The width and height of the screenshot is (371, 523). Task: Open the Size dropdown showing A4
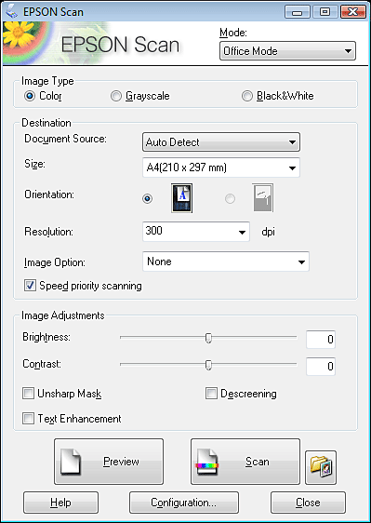pos(221,168)
